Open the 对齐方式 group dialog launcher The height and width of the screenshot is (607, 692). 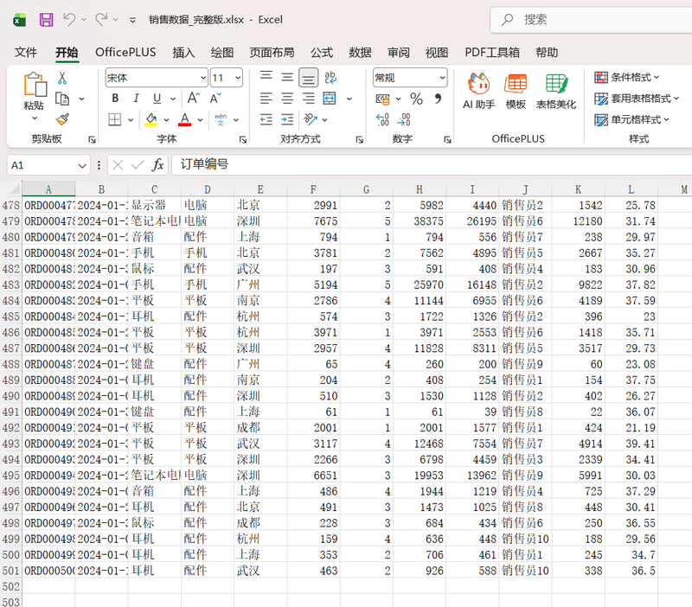(x=360, y=140)
